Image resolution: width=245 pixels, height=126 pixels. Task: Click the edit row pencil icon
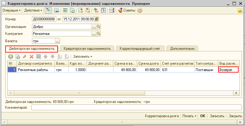pos(25,56)
